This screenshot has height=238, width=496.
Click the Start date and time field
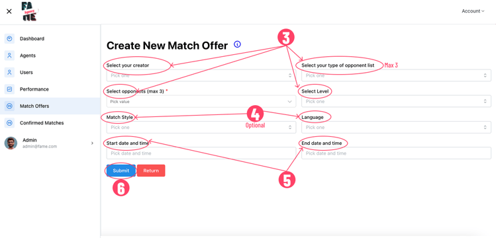pos(201,153)
